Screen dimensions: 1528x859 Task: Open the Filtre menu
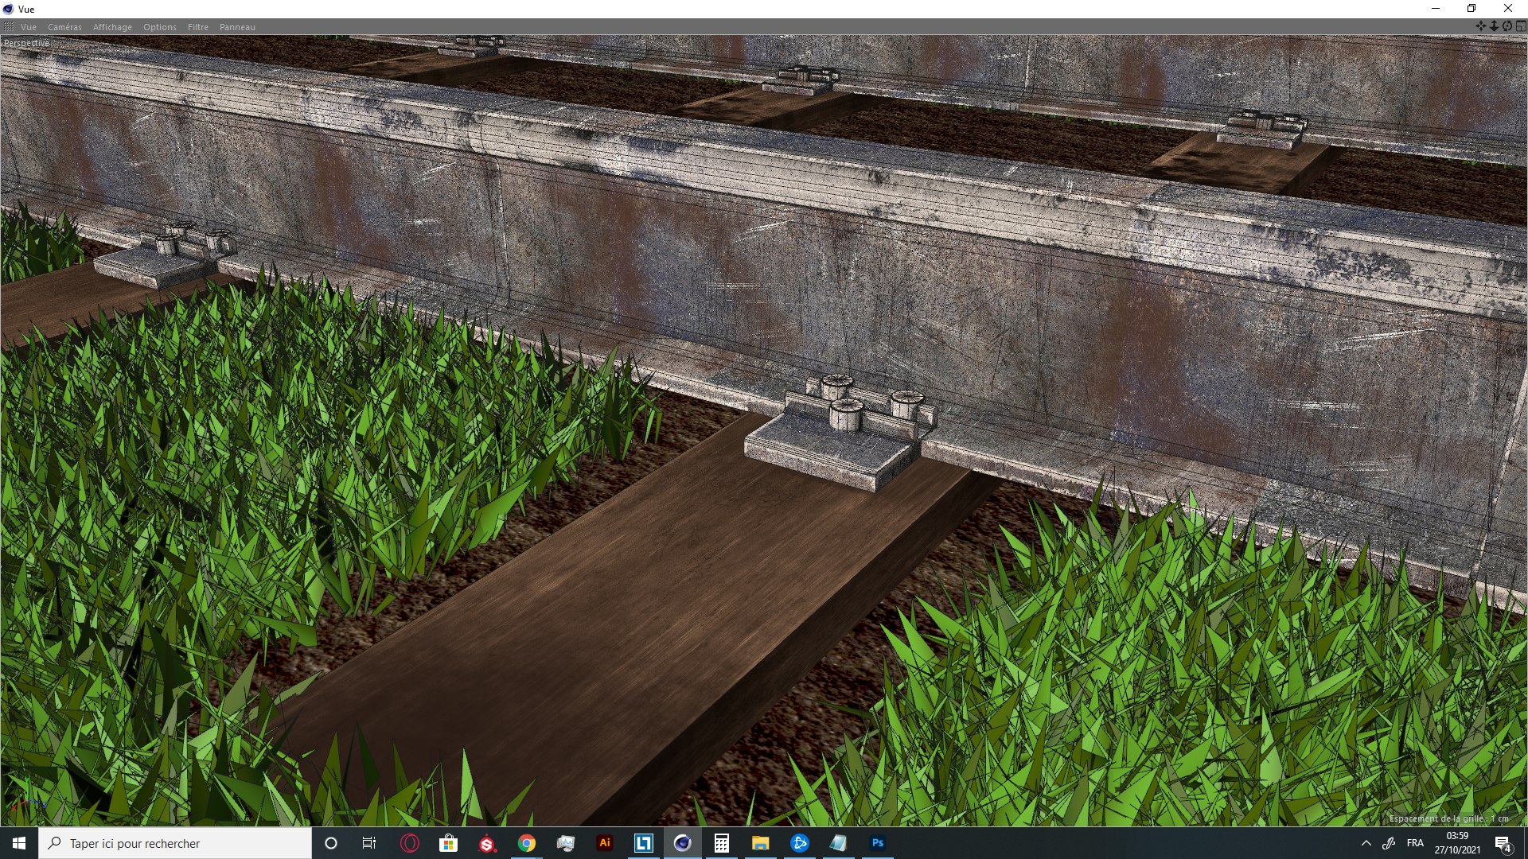pyautogui.click(x=198, y=27)
